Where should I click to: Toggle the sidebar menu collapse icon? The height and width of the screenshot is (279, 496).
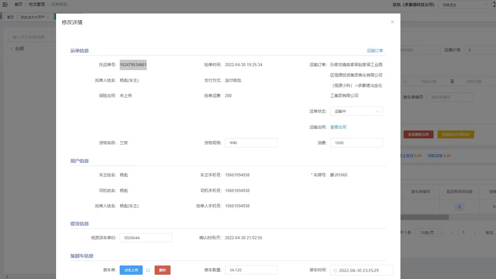[x=5, y=5]
